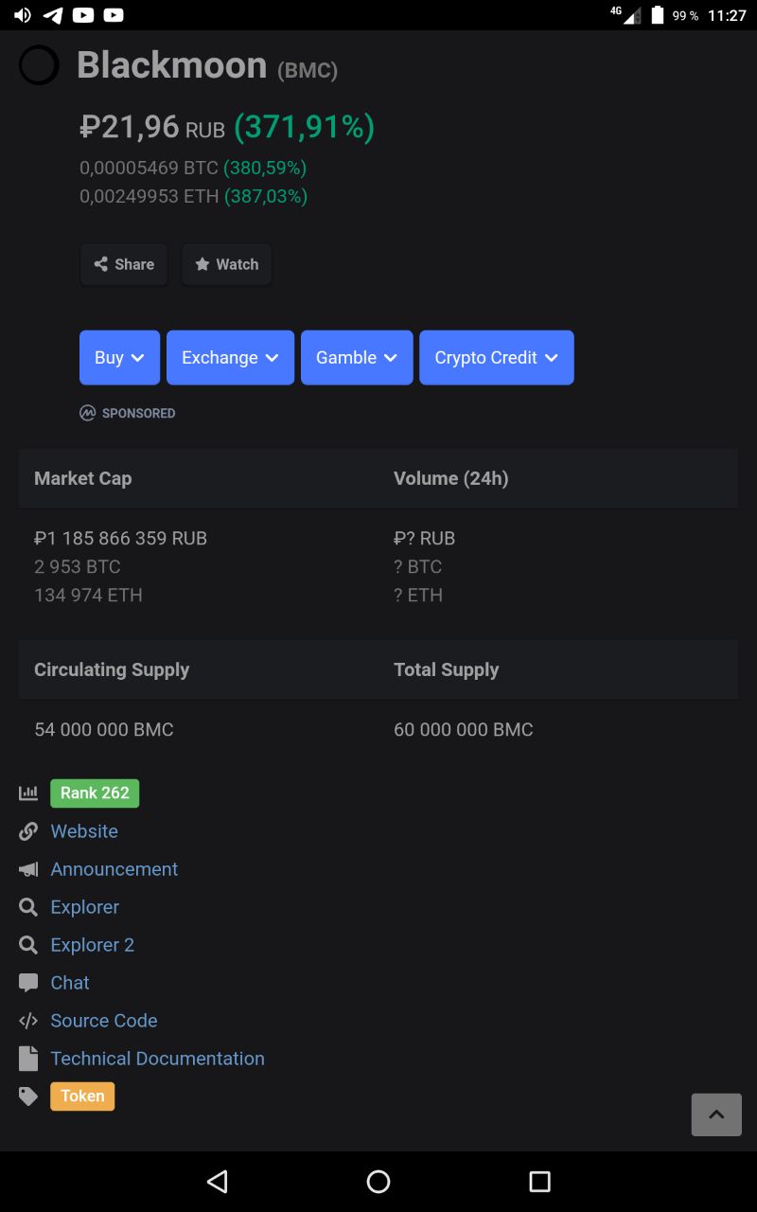Tap the battery icon in status bar

658,15
